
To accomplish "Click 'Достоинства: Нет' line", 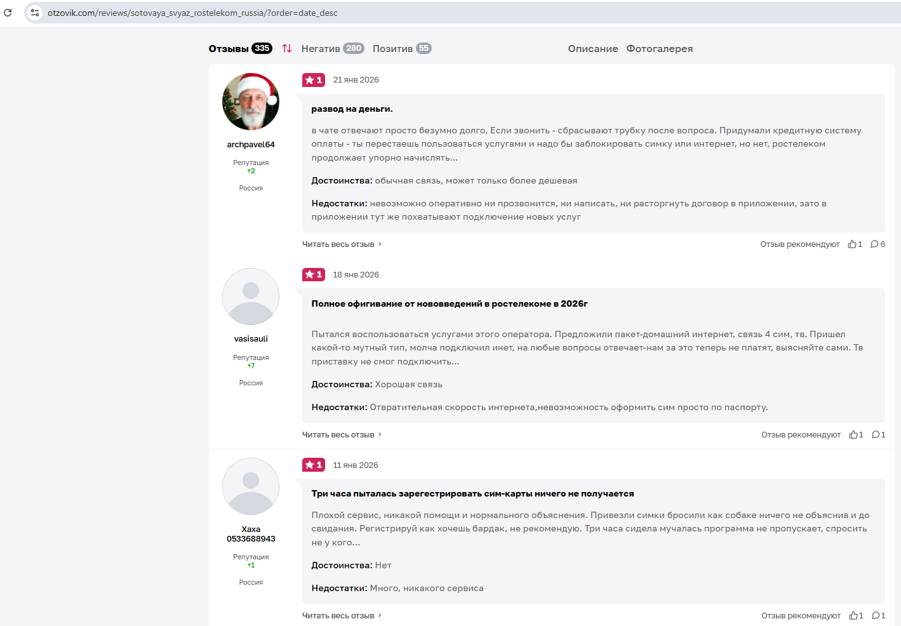I will 352,566.
